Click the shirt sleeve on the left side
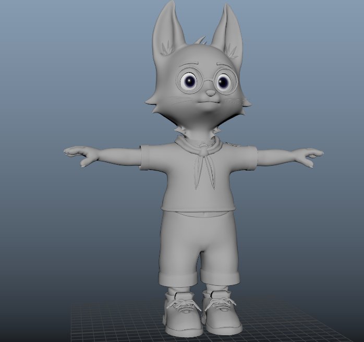This screenshot has height=342, width=364. [x=152, y=157]
